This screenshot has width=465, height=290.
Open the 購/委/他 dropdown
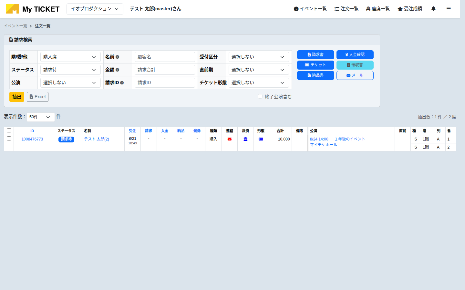pyautogui.click(x=70, y=57)
